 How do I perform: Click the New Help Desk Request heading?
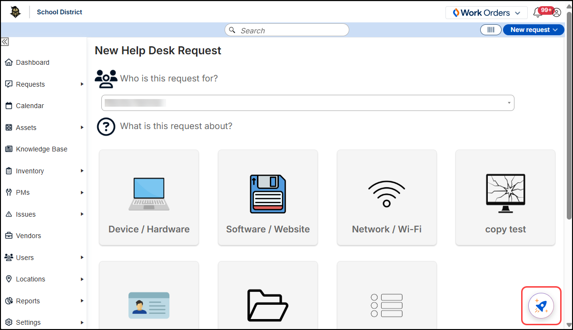pyautogui.click(x=158, y=50)
